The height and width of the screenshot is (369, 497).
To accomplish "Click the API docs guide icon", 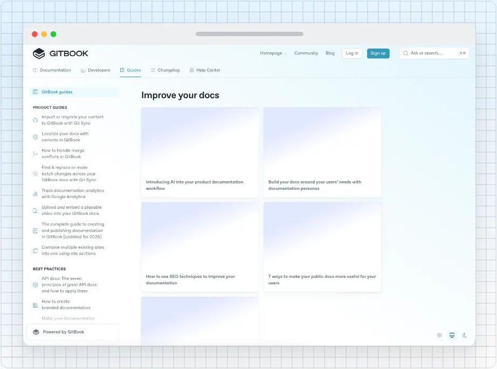I will point(35,285).
